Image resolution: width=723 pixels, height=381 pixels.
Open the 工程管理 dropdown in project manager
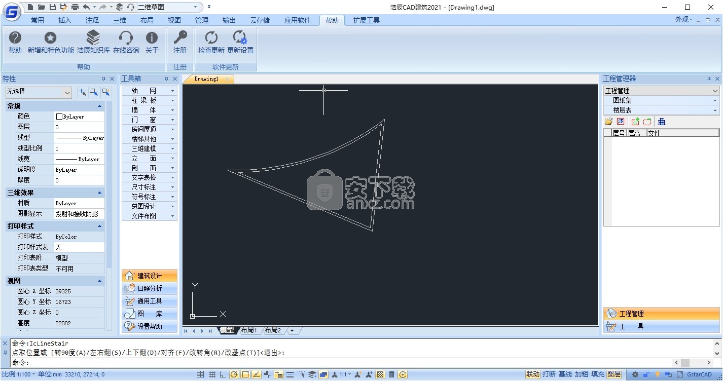pyautogui.click(x=662, y=91)
